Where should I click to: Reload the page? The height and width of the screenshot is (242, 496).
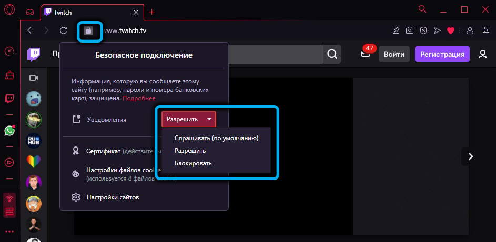[64, 31]
